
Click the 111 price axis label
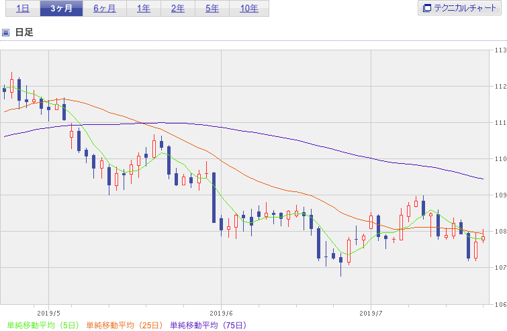[500, 122]
